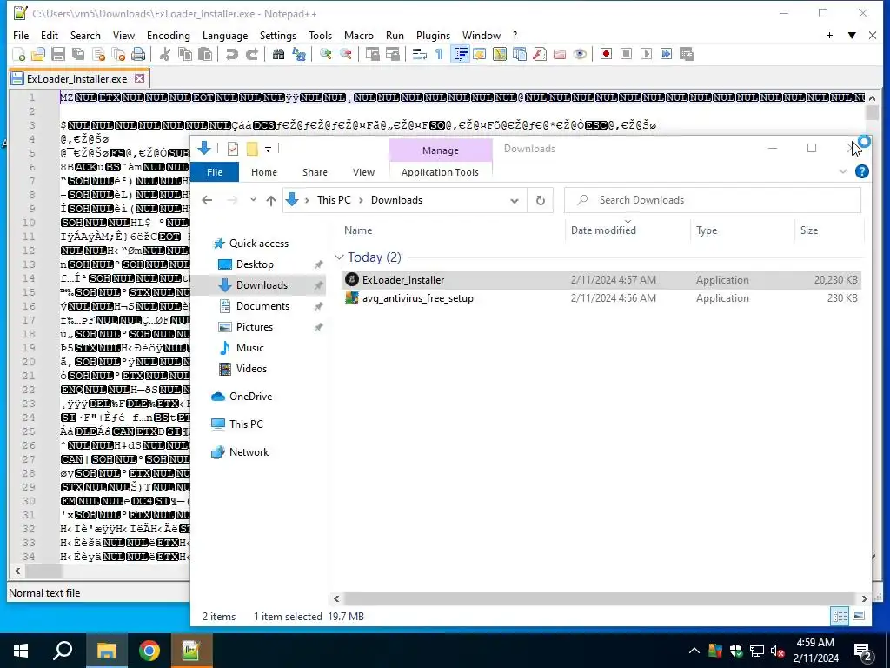Click the Open file icon in Notepad++
Image resolution: width=890 pixels, height=668 pixels.
click(38, 55)
